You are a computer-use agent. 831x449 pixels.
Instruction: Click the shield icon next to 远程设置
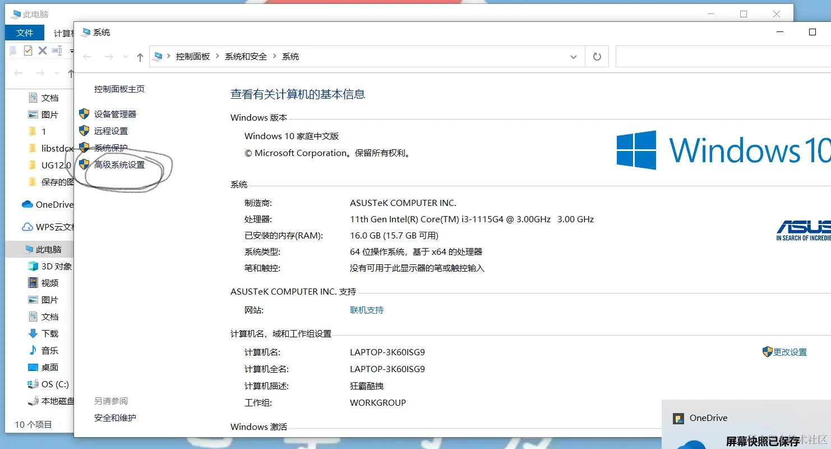(84, 131)
